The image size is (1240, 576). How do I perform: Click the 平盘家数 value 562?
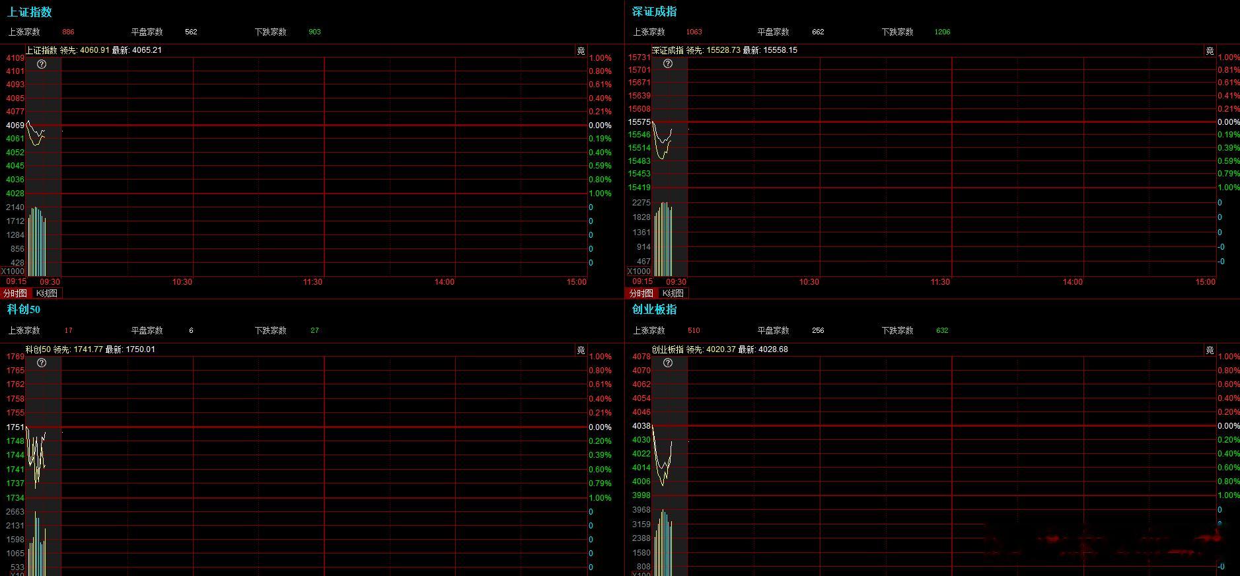click(x=191, y=32)
